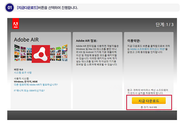Click the 이용약관: heading
The width and height of the screenshot is (185, 128).
pos(134,41)
